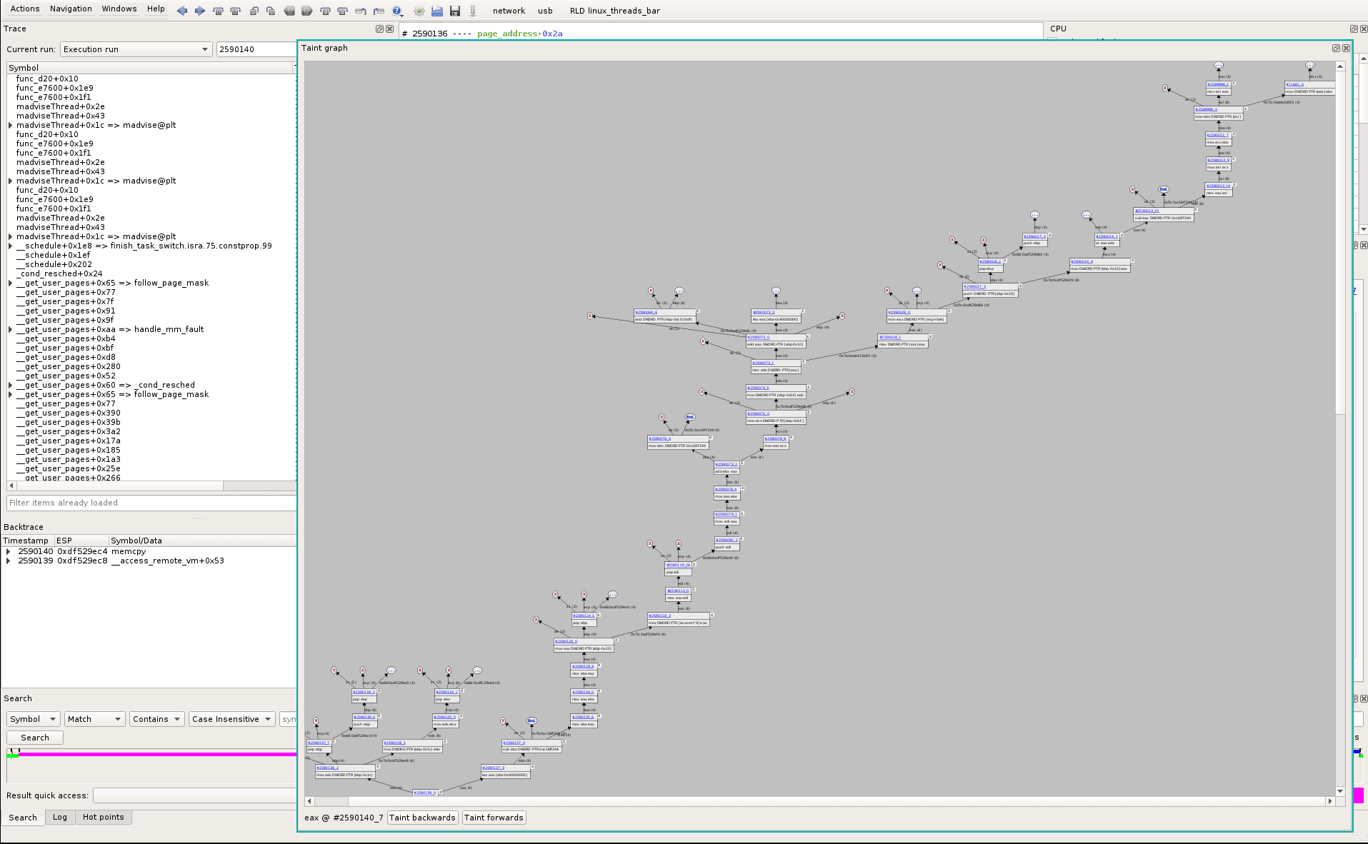The height and width of the screenshot is (844, 1368).
Task: Click the forward navigation arrow in the toolbar
Action: click(x=199, y=11)
